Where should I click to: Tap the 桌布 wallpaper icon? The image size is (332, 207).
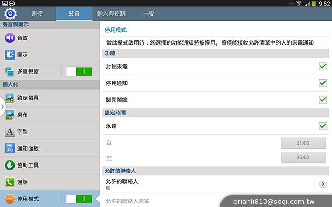click(x=9, y=114)
